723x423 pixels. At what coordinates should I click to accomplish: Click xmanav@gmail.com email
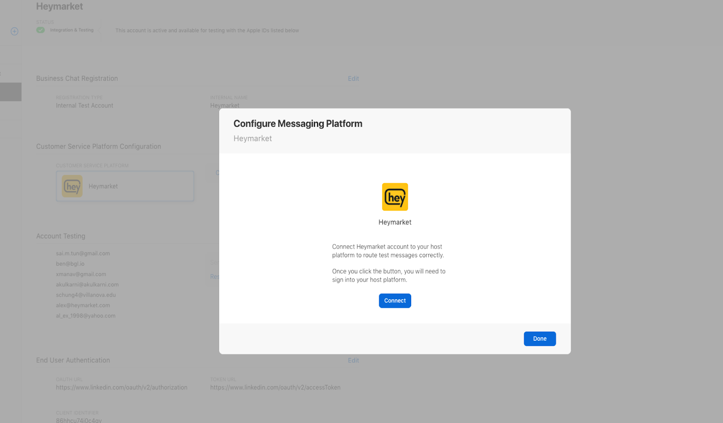[x=81, y=274]
